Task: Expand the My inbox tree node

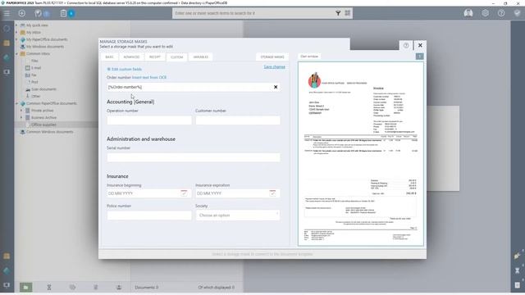Action: pyautogui.click(x=16, y=33)
